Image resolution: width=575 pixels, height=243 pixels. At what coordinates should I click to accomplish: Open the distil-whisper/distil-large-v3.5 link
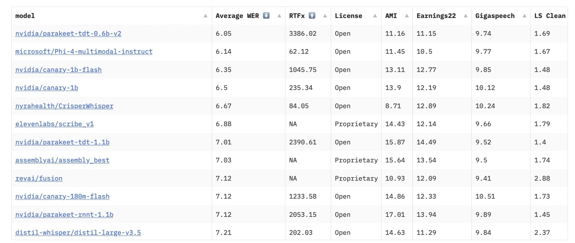pyautogui.click(x=78, y=233)
